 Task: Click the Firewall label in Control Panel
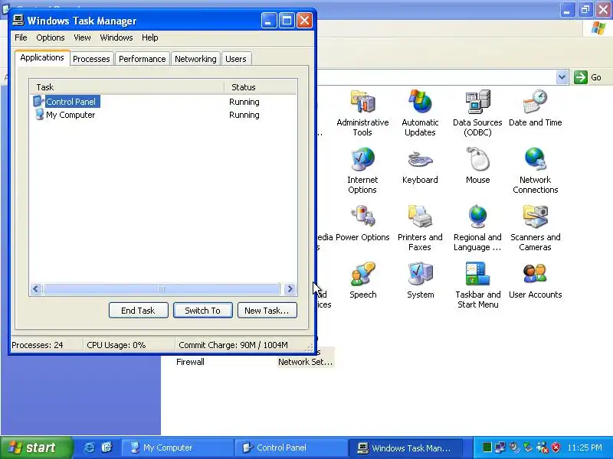(x=190, y=362)
